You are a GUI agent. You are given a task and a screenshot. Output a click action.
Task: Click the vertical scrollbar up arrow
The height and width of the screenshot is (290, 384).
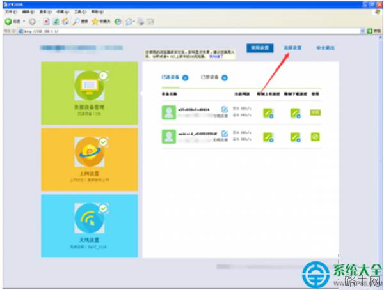pyautogui.click(x=380, y=38)
